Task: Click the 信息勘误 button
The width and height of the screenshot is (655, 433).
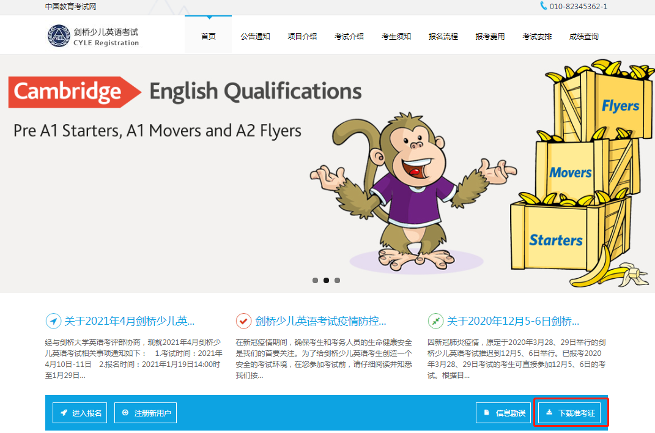Action: pyautogui.click(x=503, y=413)
